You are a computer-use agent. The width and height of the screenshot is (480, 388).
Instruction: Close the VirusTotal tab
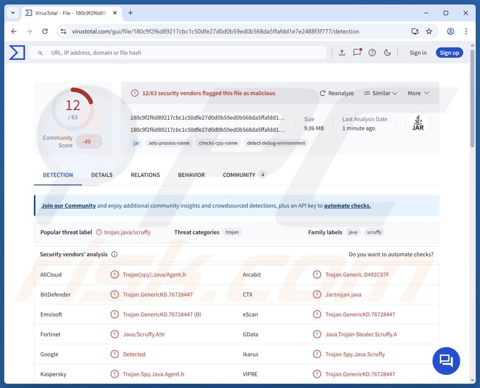point(115,13)
